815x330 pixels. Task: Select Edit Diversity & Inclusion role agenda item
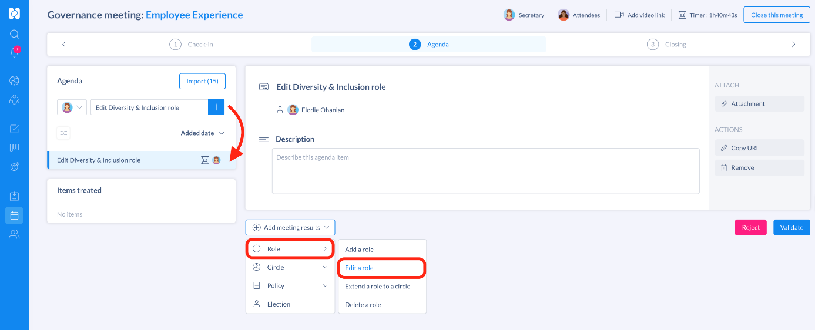[x=142, y=160]
